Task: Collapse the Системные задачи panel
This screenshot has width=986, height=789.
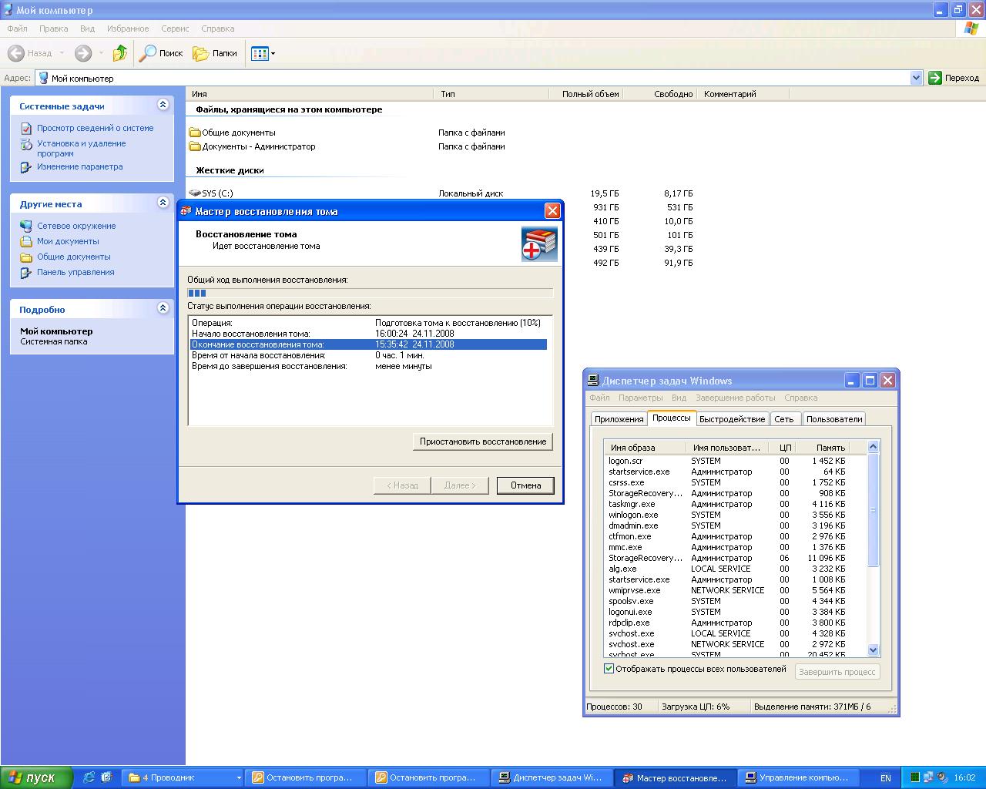Action: coord(163,105)
